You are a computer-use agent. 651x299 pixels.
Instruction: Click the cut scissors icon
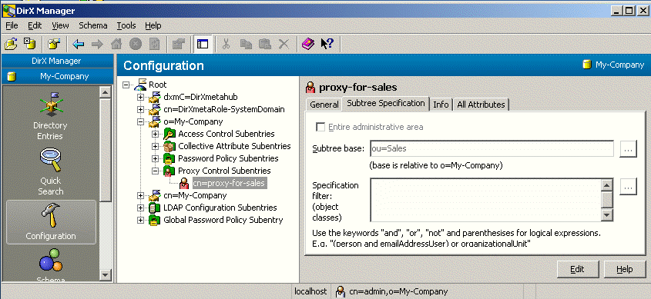(x=227, y=44)
